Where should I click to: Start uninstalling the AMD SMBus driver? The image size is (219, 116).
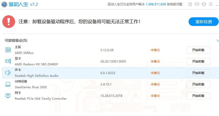click(198, 50)
